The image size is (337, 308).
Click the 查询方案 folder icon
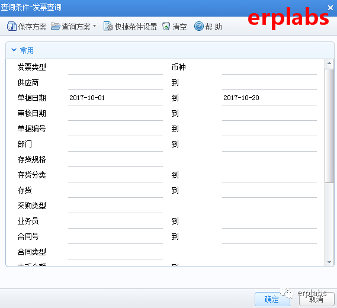coord(56,27)
